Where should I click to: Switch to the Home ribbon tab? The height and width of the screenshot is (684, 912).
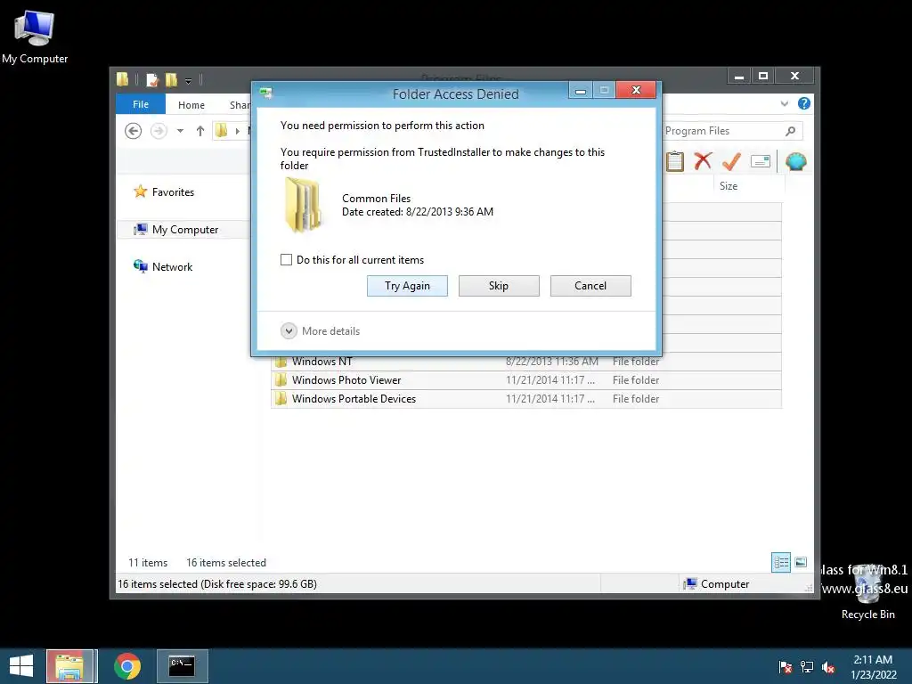coord(191,105)
